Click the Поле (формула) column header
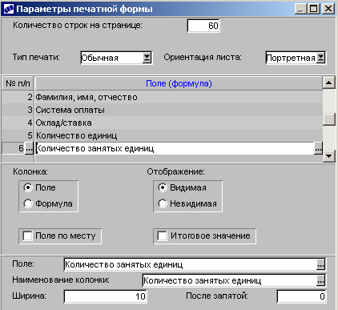The width and height of the screenshot is (338, 310). tap(179, 83)
